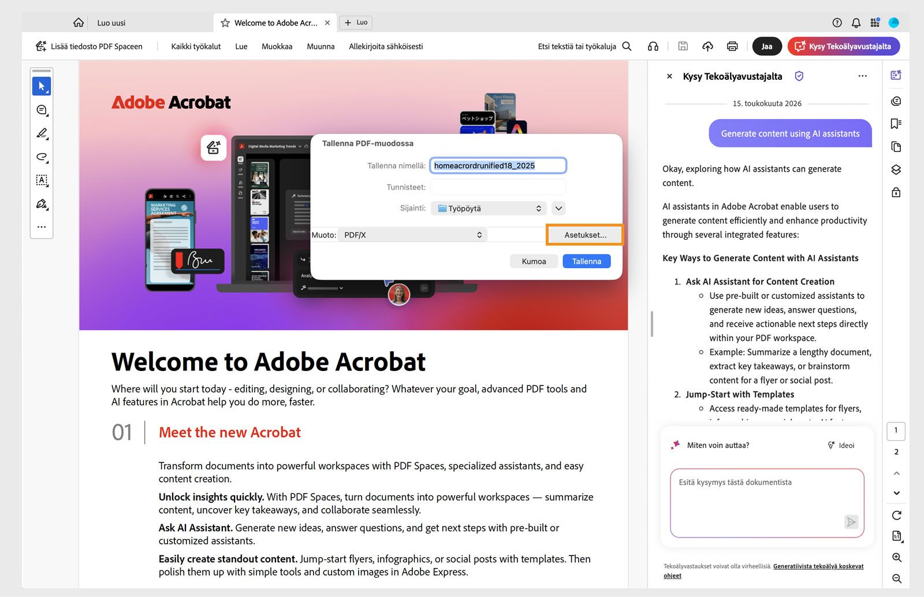Open the help question mark icon
This screenshot has width=924, height=597.
pyautogui.click(x=837, y=23)
